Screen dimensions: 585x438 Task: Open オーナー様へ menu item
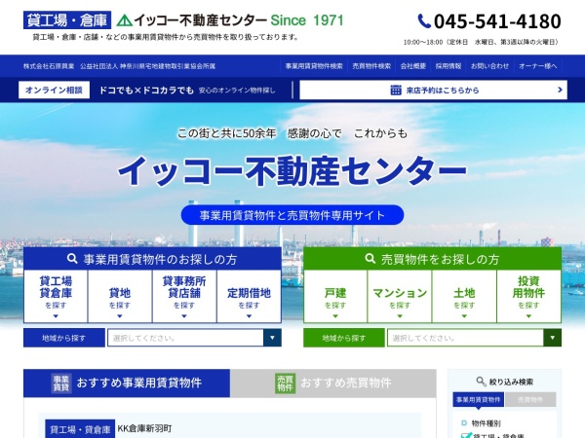point(537,66)
